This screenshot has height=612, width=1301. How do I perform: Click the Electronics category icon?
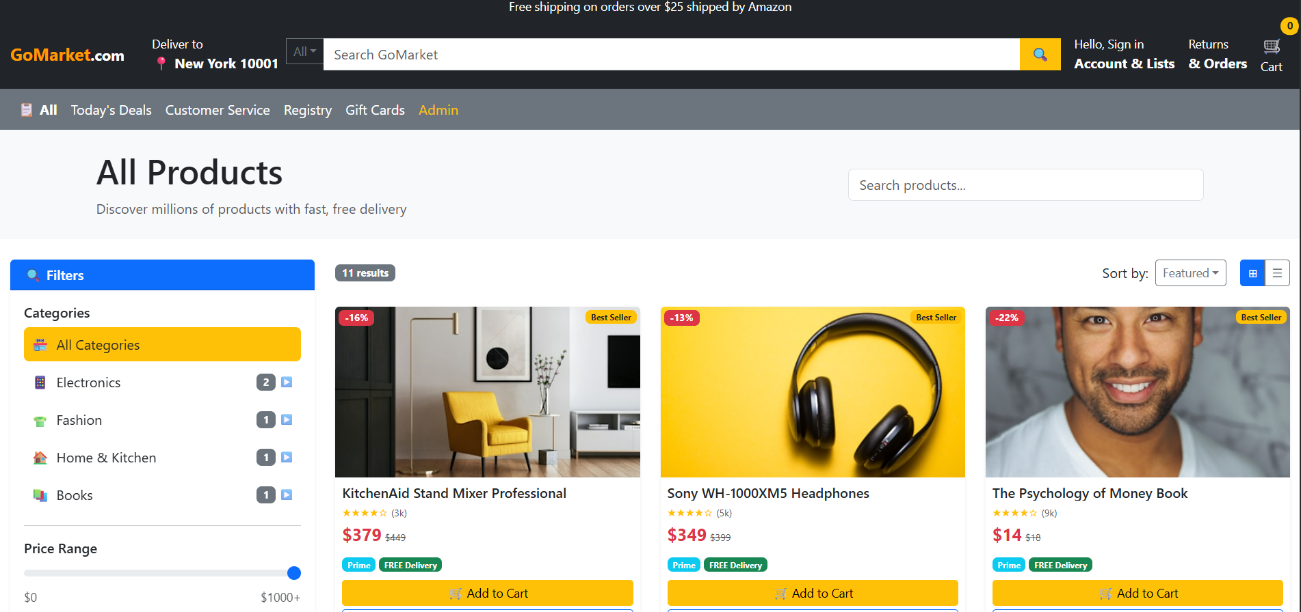coord(40,382)
